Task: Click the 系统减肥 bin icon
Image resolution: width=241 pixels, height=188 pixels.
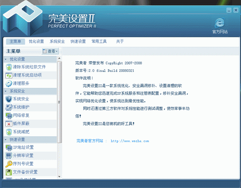Action: (9, 132)
